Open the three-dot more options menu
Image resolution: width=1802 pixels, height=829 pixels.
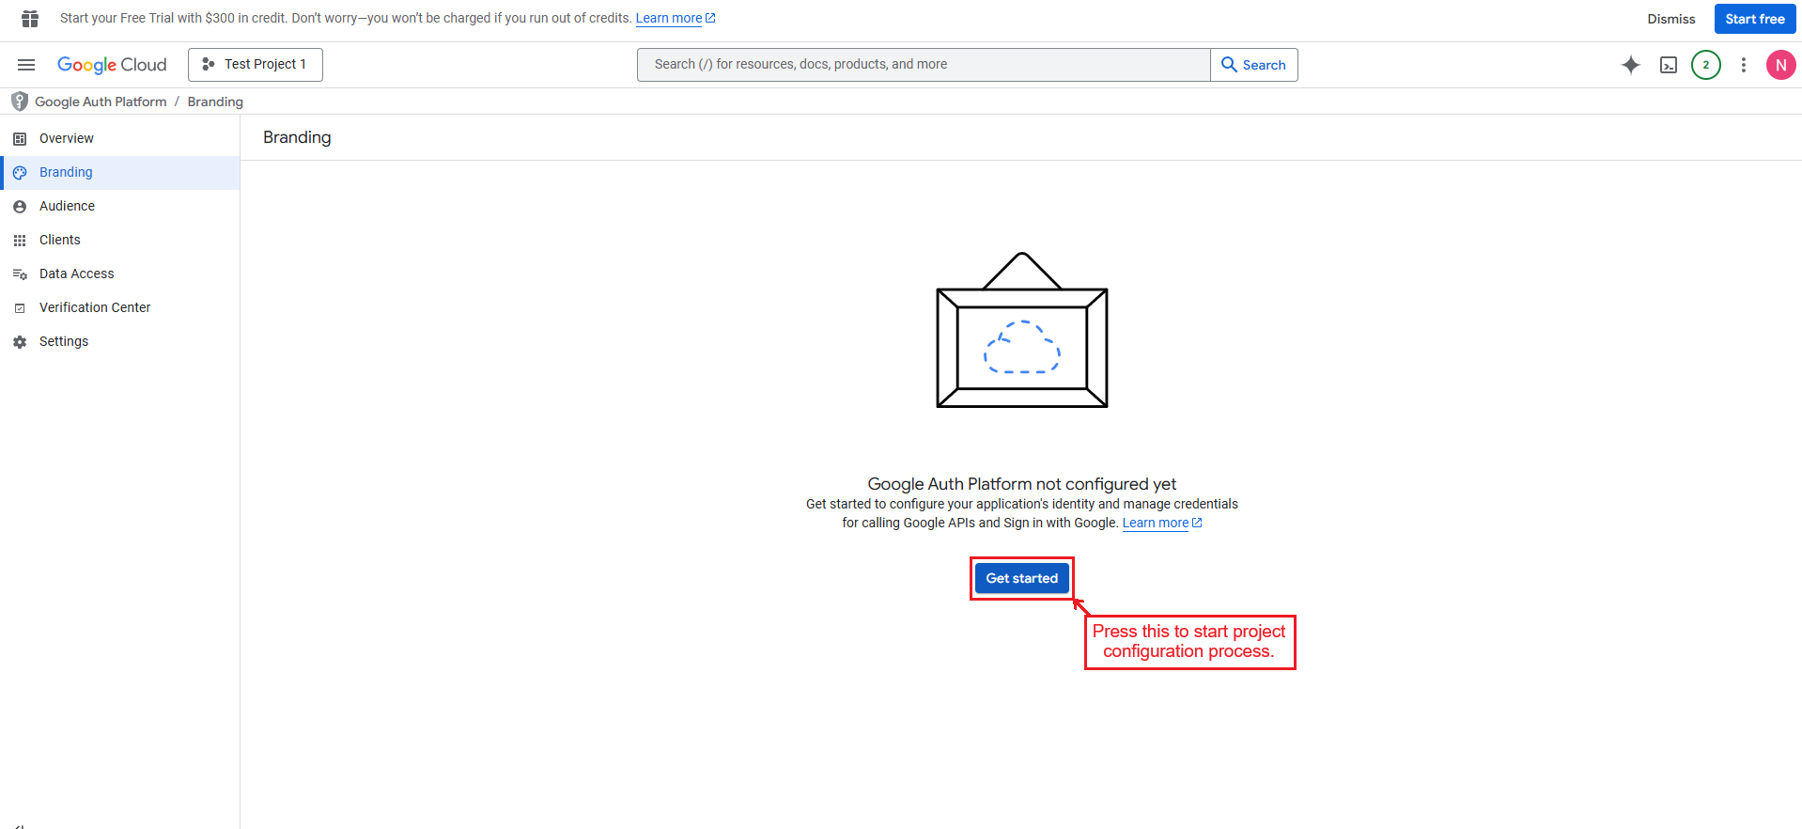click(1743, 65)
